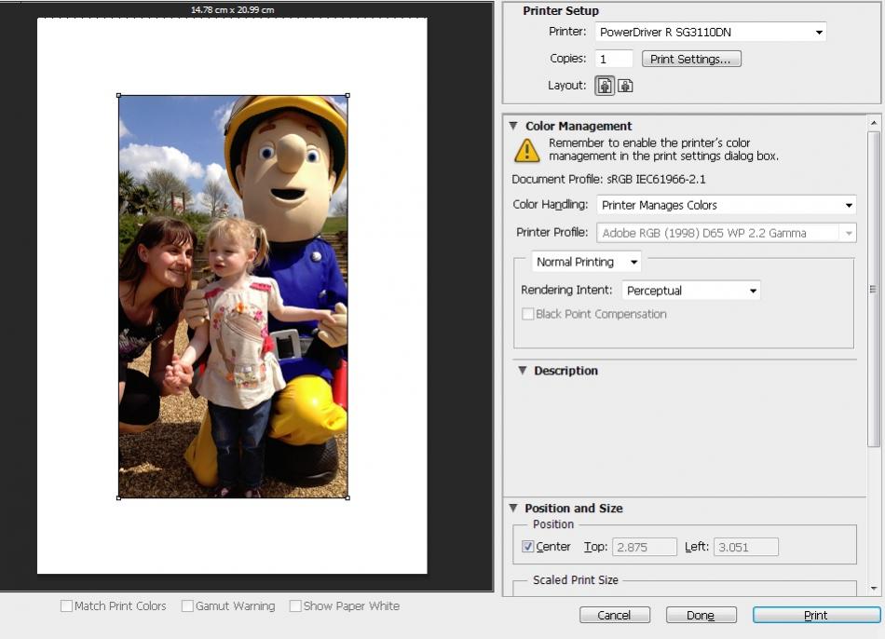885x639 pixels.
Task: Click the scroll up arrow of settings panel
Action: [x=874, y=123]
